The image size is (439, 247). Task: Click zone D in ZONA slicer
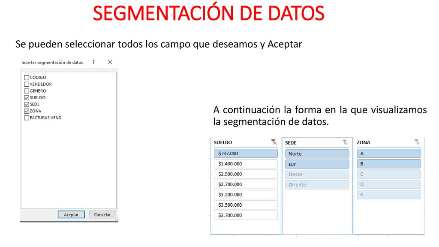tap(389, 184)
